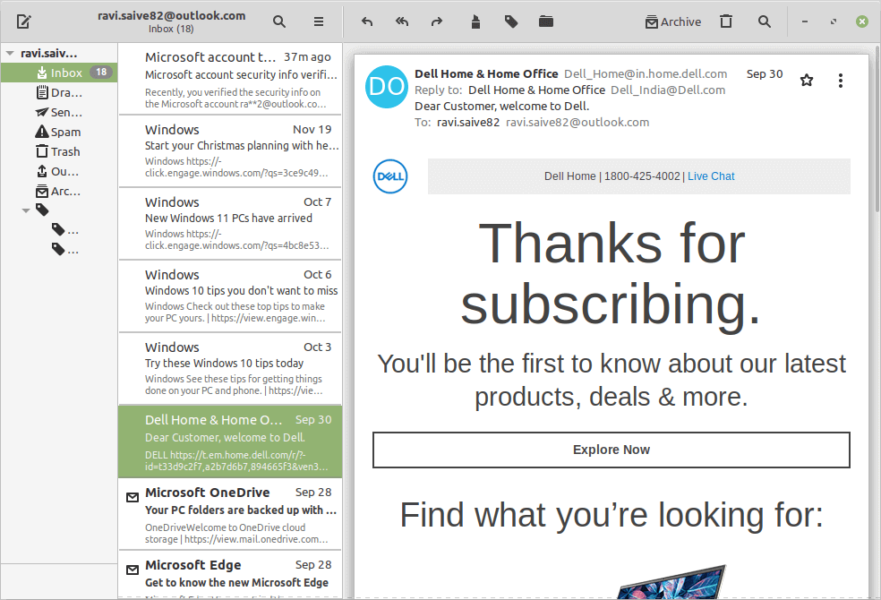Delete message with trash toolbar icon

[726, 21]
